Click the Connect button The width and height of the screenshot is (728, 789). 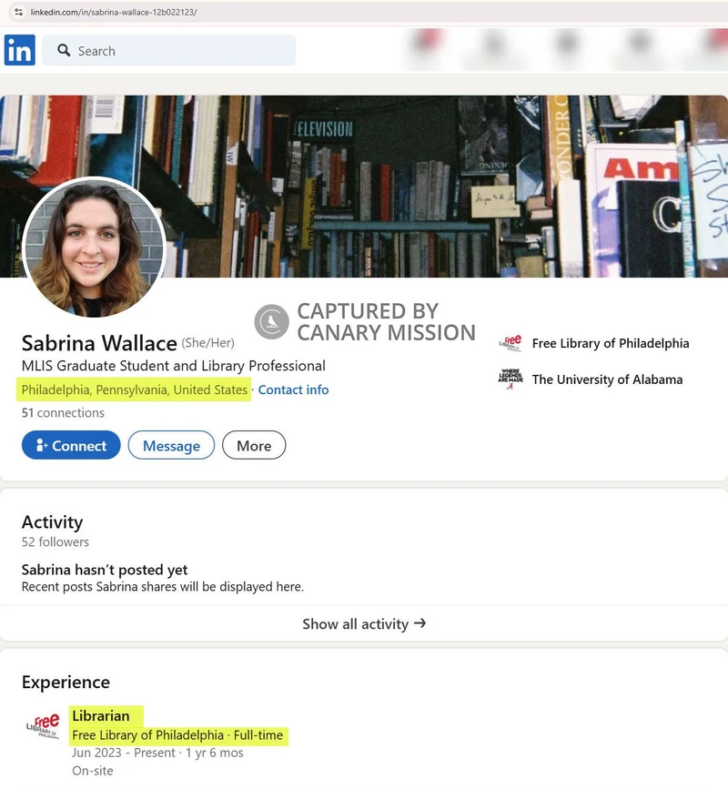(x=70, y=445)
